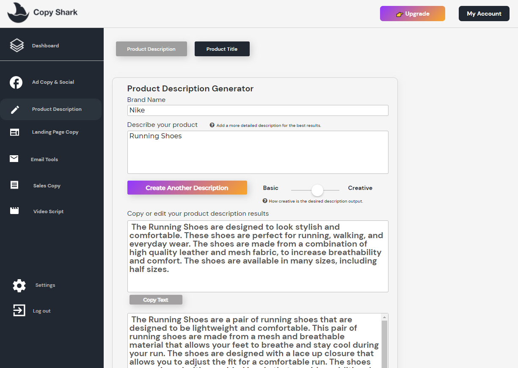The image size is (518, 368).
Task: Select the Email Tools envelope icon
Action: click(x=15, y=159)
